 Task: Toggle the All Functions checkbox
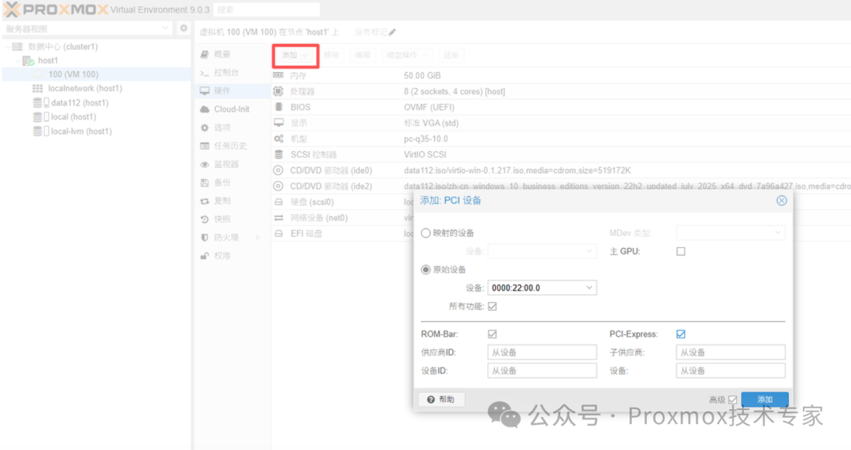[x=492, y=306]
